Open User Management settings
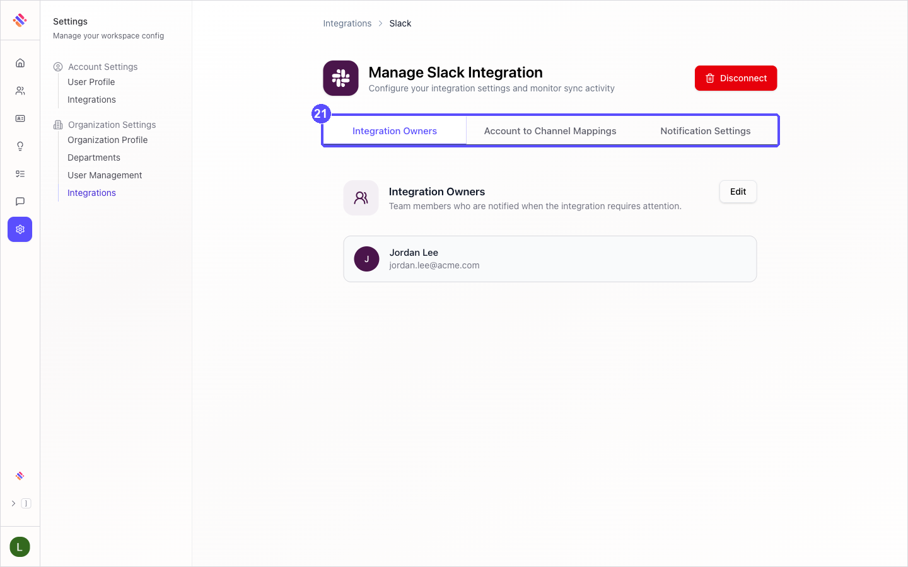908x567 pixels. click(x=105, y=175)
